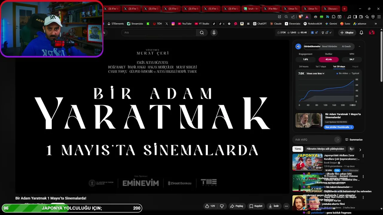Open Japonya'daki Akıllara Zarar video thumbnail
Image resolution: width=383 pixels, height=215 pixels.
click(x=307, y=162)
